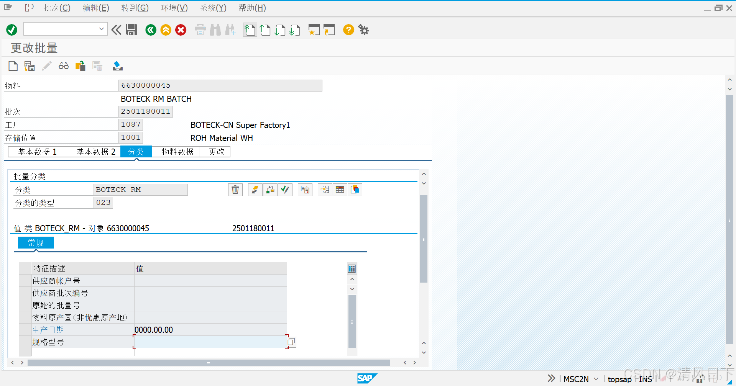Image resolution: width=736 pixels, height=386 pixels.
Task: Open the 编辑(E) menu
Action: pos(96,8)
